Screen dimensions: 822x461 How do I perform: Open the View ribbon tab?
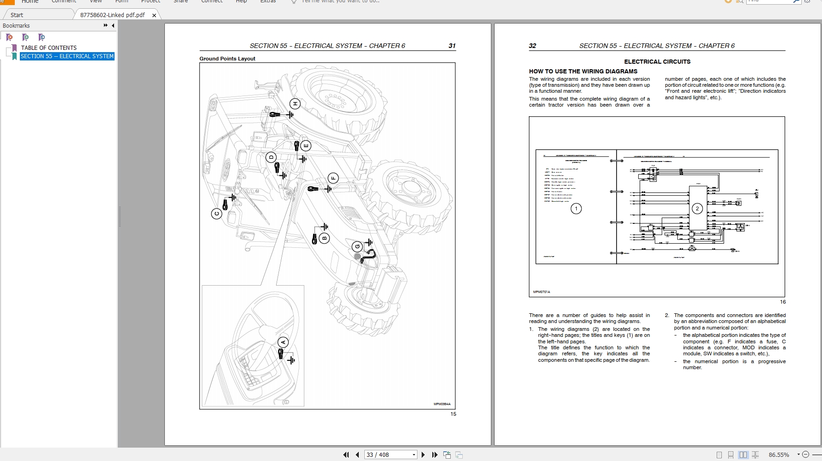[x=96, y=1]
